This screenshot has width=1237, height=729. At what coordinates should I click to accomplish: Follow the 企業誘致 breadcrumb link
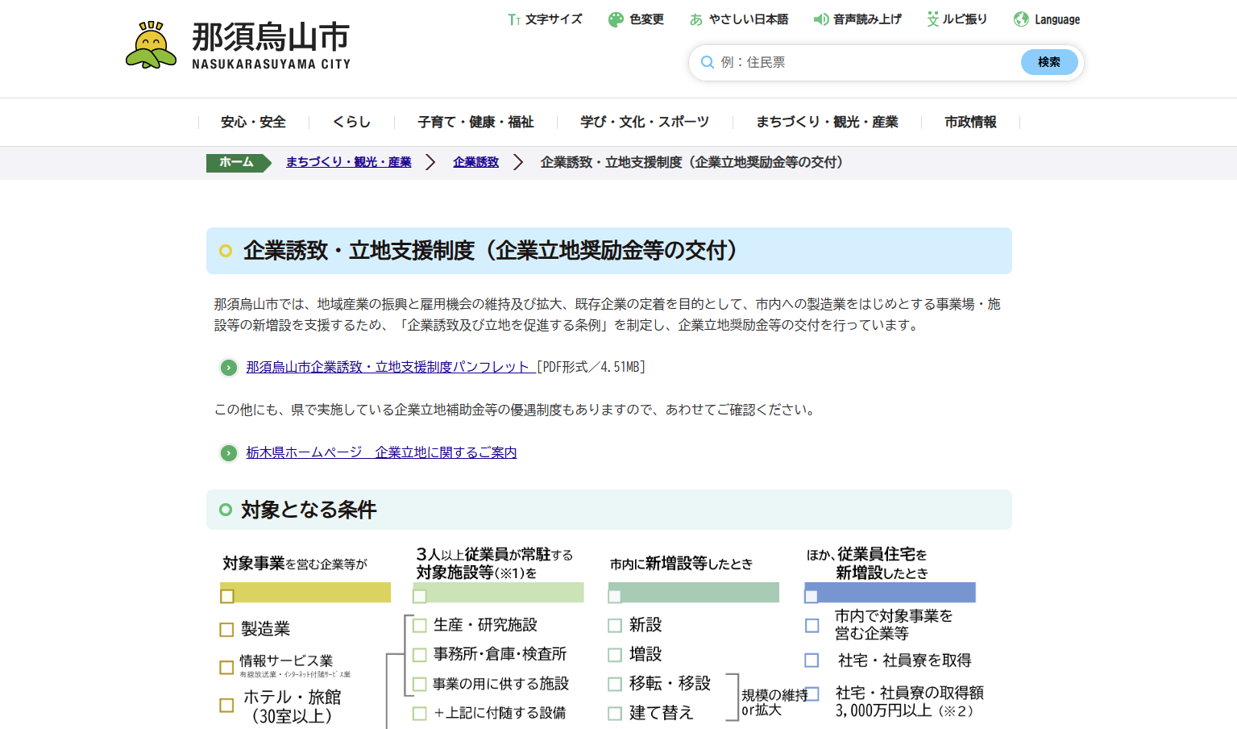point(475,162)
